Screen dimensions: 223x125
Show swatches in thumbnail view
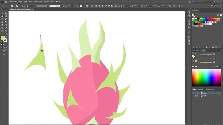pos(221,15)
